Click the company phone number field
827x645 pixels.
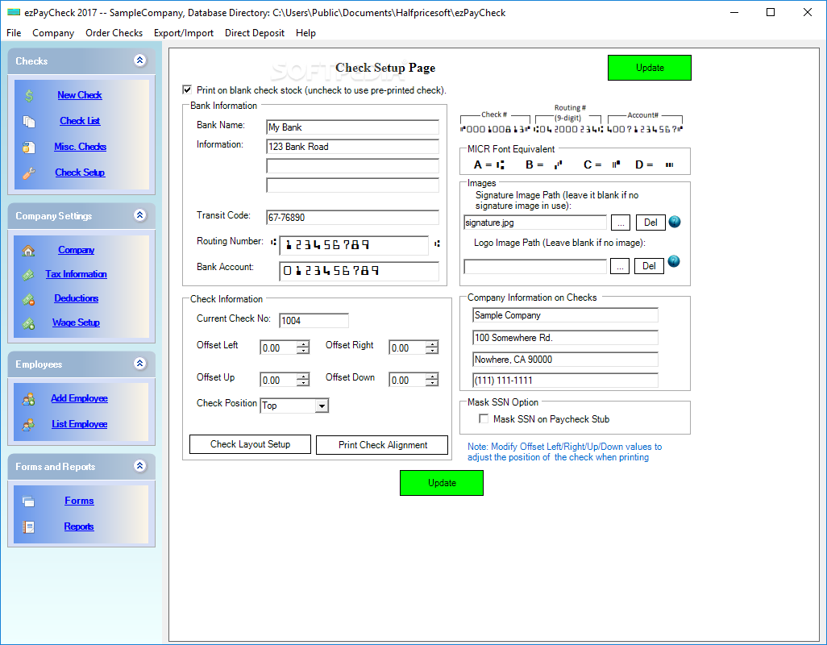pyautogui.click(x=565, y=381)
